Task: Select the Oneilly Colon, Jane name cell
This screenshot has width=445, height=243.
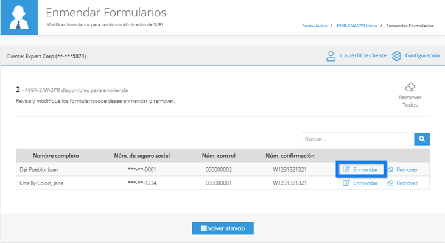Action: 42,183
